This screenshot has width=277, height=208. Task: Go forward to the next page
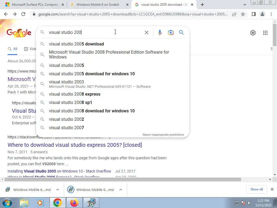point(15,14)
